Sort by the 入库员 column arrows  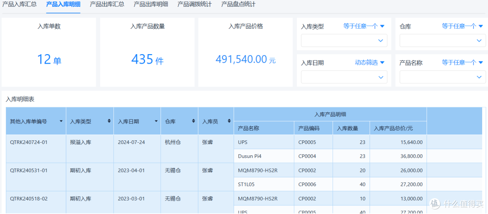coord(229,121)
